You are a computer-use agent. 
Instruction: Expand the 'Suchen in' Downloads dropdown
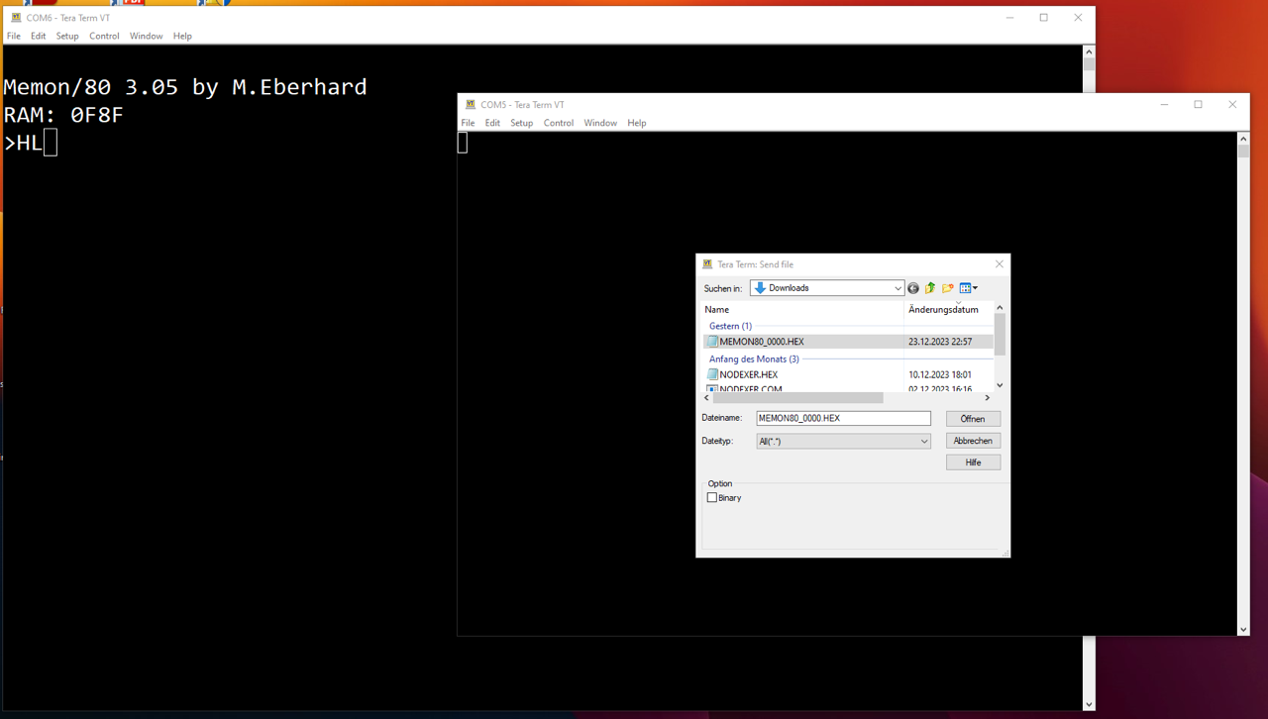click(898, 288)
